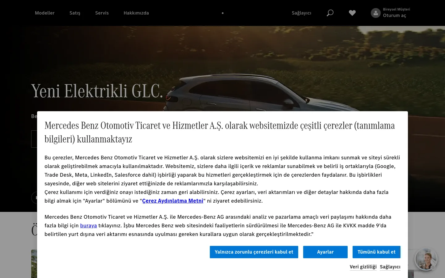The height and width of the screenshot is (278, 445).
Task: Follow the buraya link
Action: click(88, 225)
